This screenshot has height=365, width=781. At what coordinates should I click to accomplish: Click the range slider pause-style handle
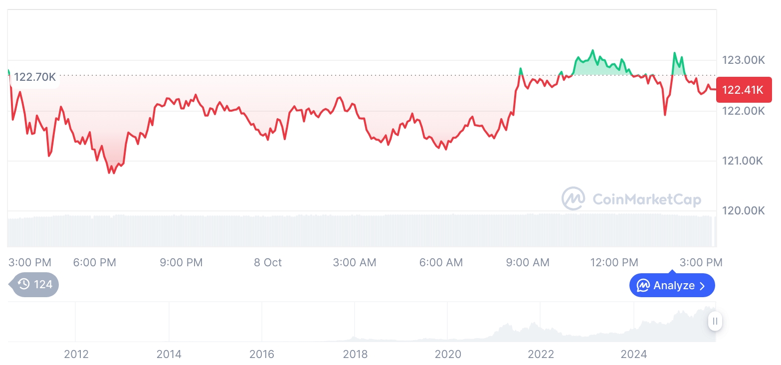715,322
